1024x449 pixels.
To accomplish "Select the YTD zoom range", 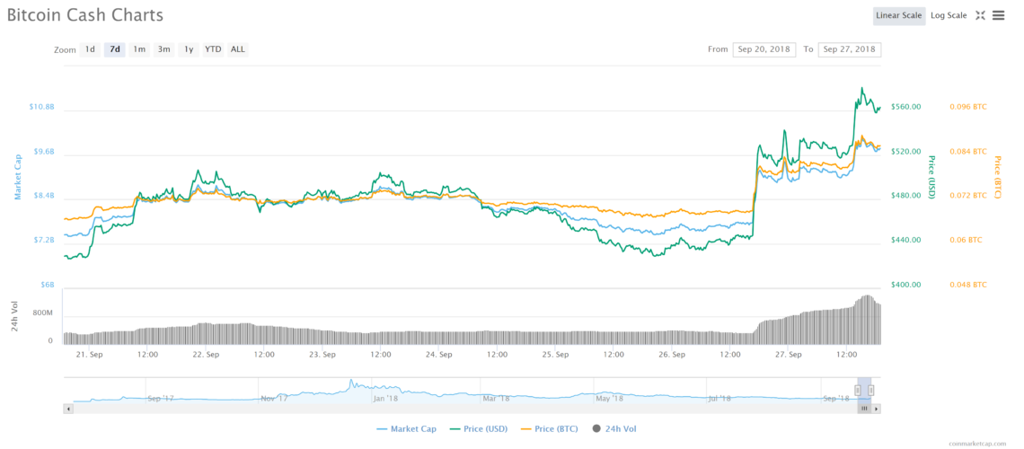I will pyautogui.click(x=213, y=49).
